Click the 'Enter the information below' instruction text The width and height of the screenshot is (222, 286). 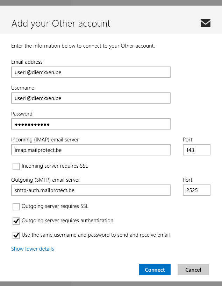pyautogui.click(x=83, y=46)
